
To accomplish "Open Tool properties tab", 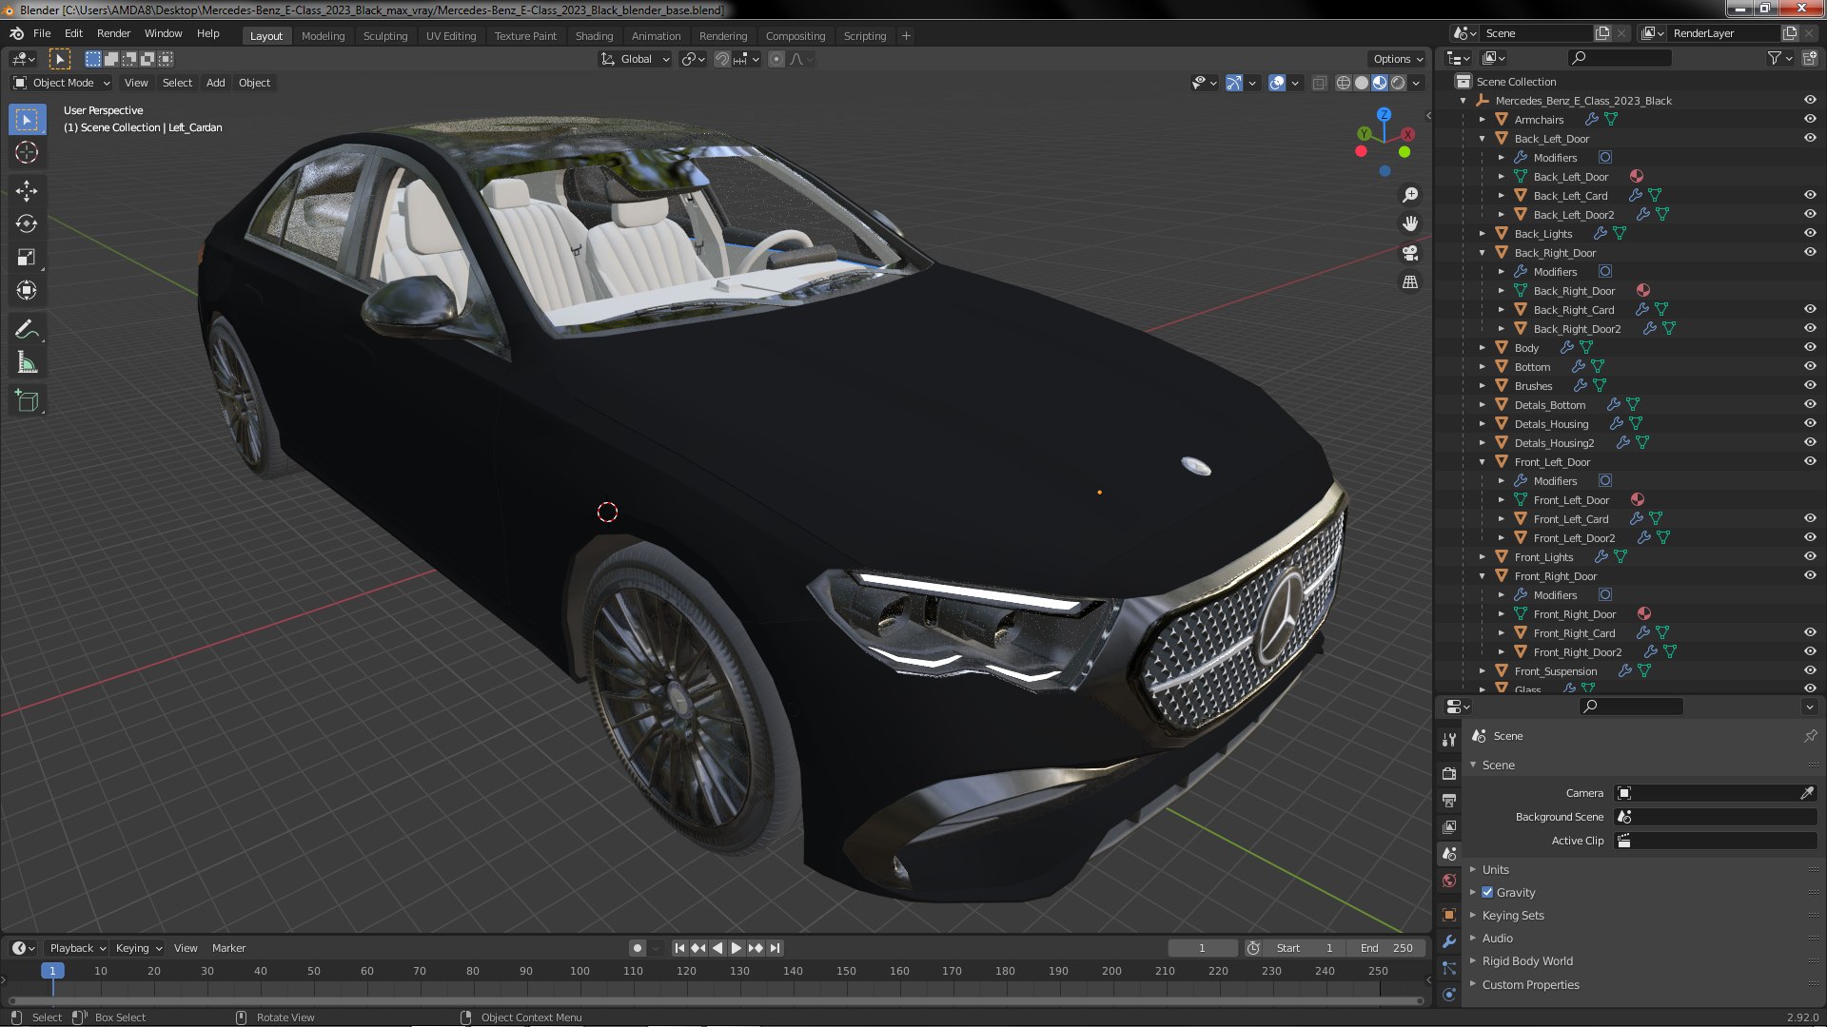I will pos(1449,739).
